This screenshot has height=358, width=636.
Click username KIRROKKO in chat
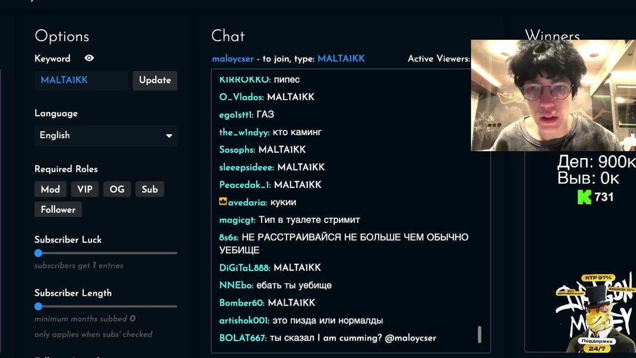(x=244, y=80)
